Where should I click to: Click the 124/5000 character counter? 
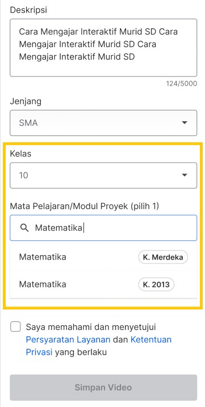[182, 83]
